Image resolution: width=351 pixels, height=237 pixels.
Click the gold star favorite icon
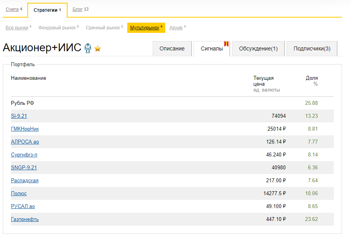point(98,48)
